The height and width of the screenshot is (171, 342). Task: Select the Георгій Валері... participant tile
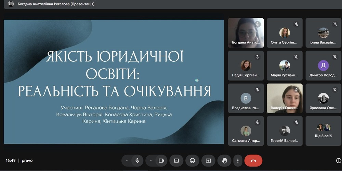click(285, 131)
